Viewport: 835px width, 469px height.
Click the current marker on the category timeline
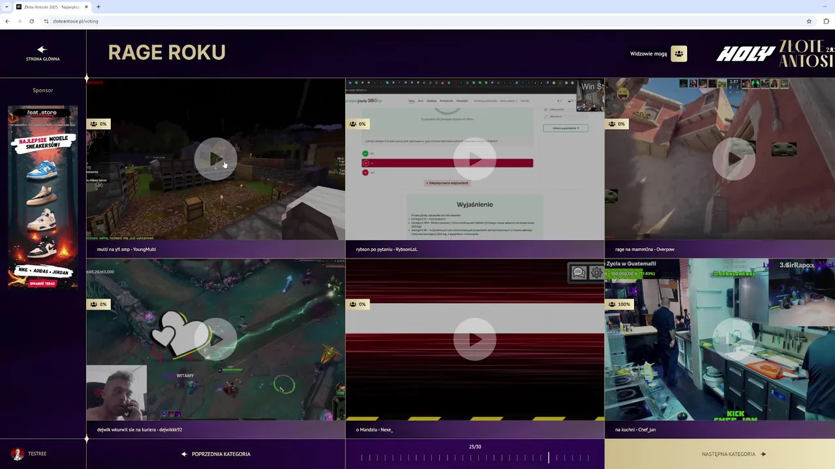(549, 457)
